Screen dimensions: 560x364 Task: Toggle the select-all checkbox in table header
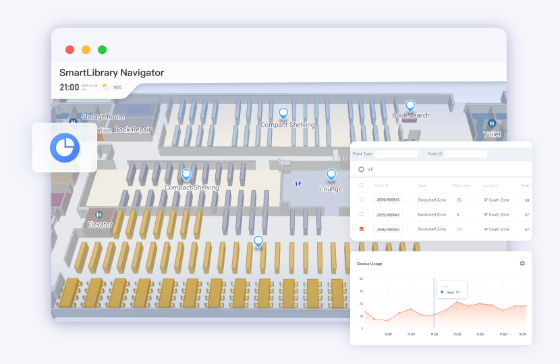[362, 185]
